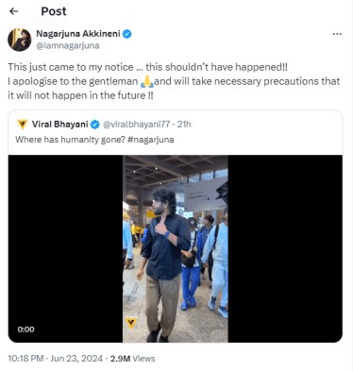Open the three-dot more options menu
Screen dimensions: 353x371
(x=337, y=34)
